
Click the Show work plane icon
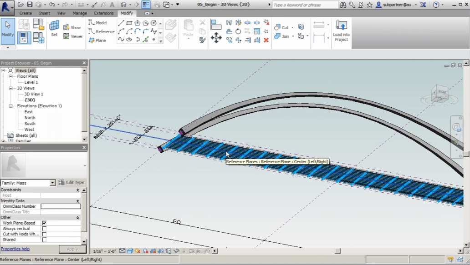72,28
